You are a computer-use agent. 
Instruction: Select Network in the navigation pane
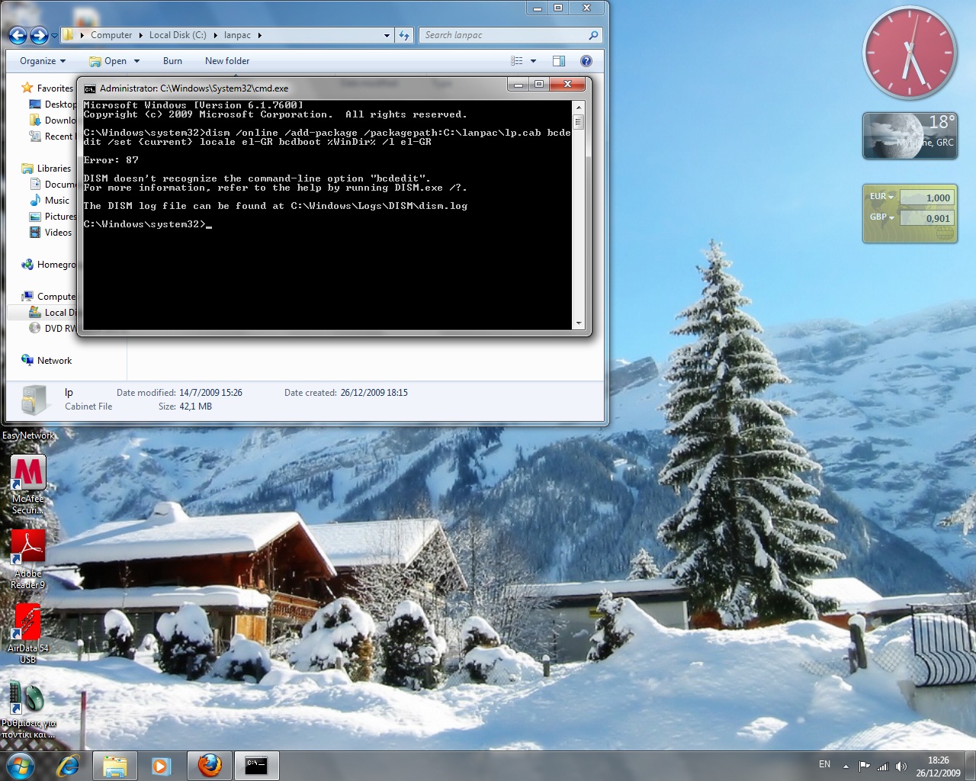tap(54, 361)
